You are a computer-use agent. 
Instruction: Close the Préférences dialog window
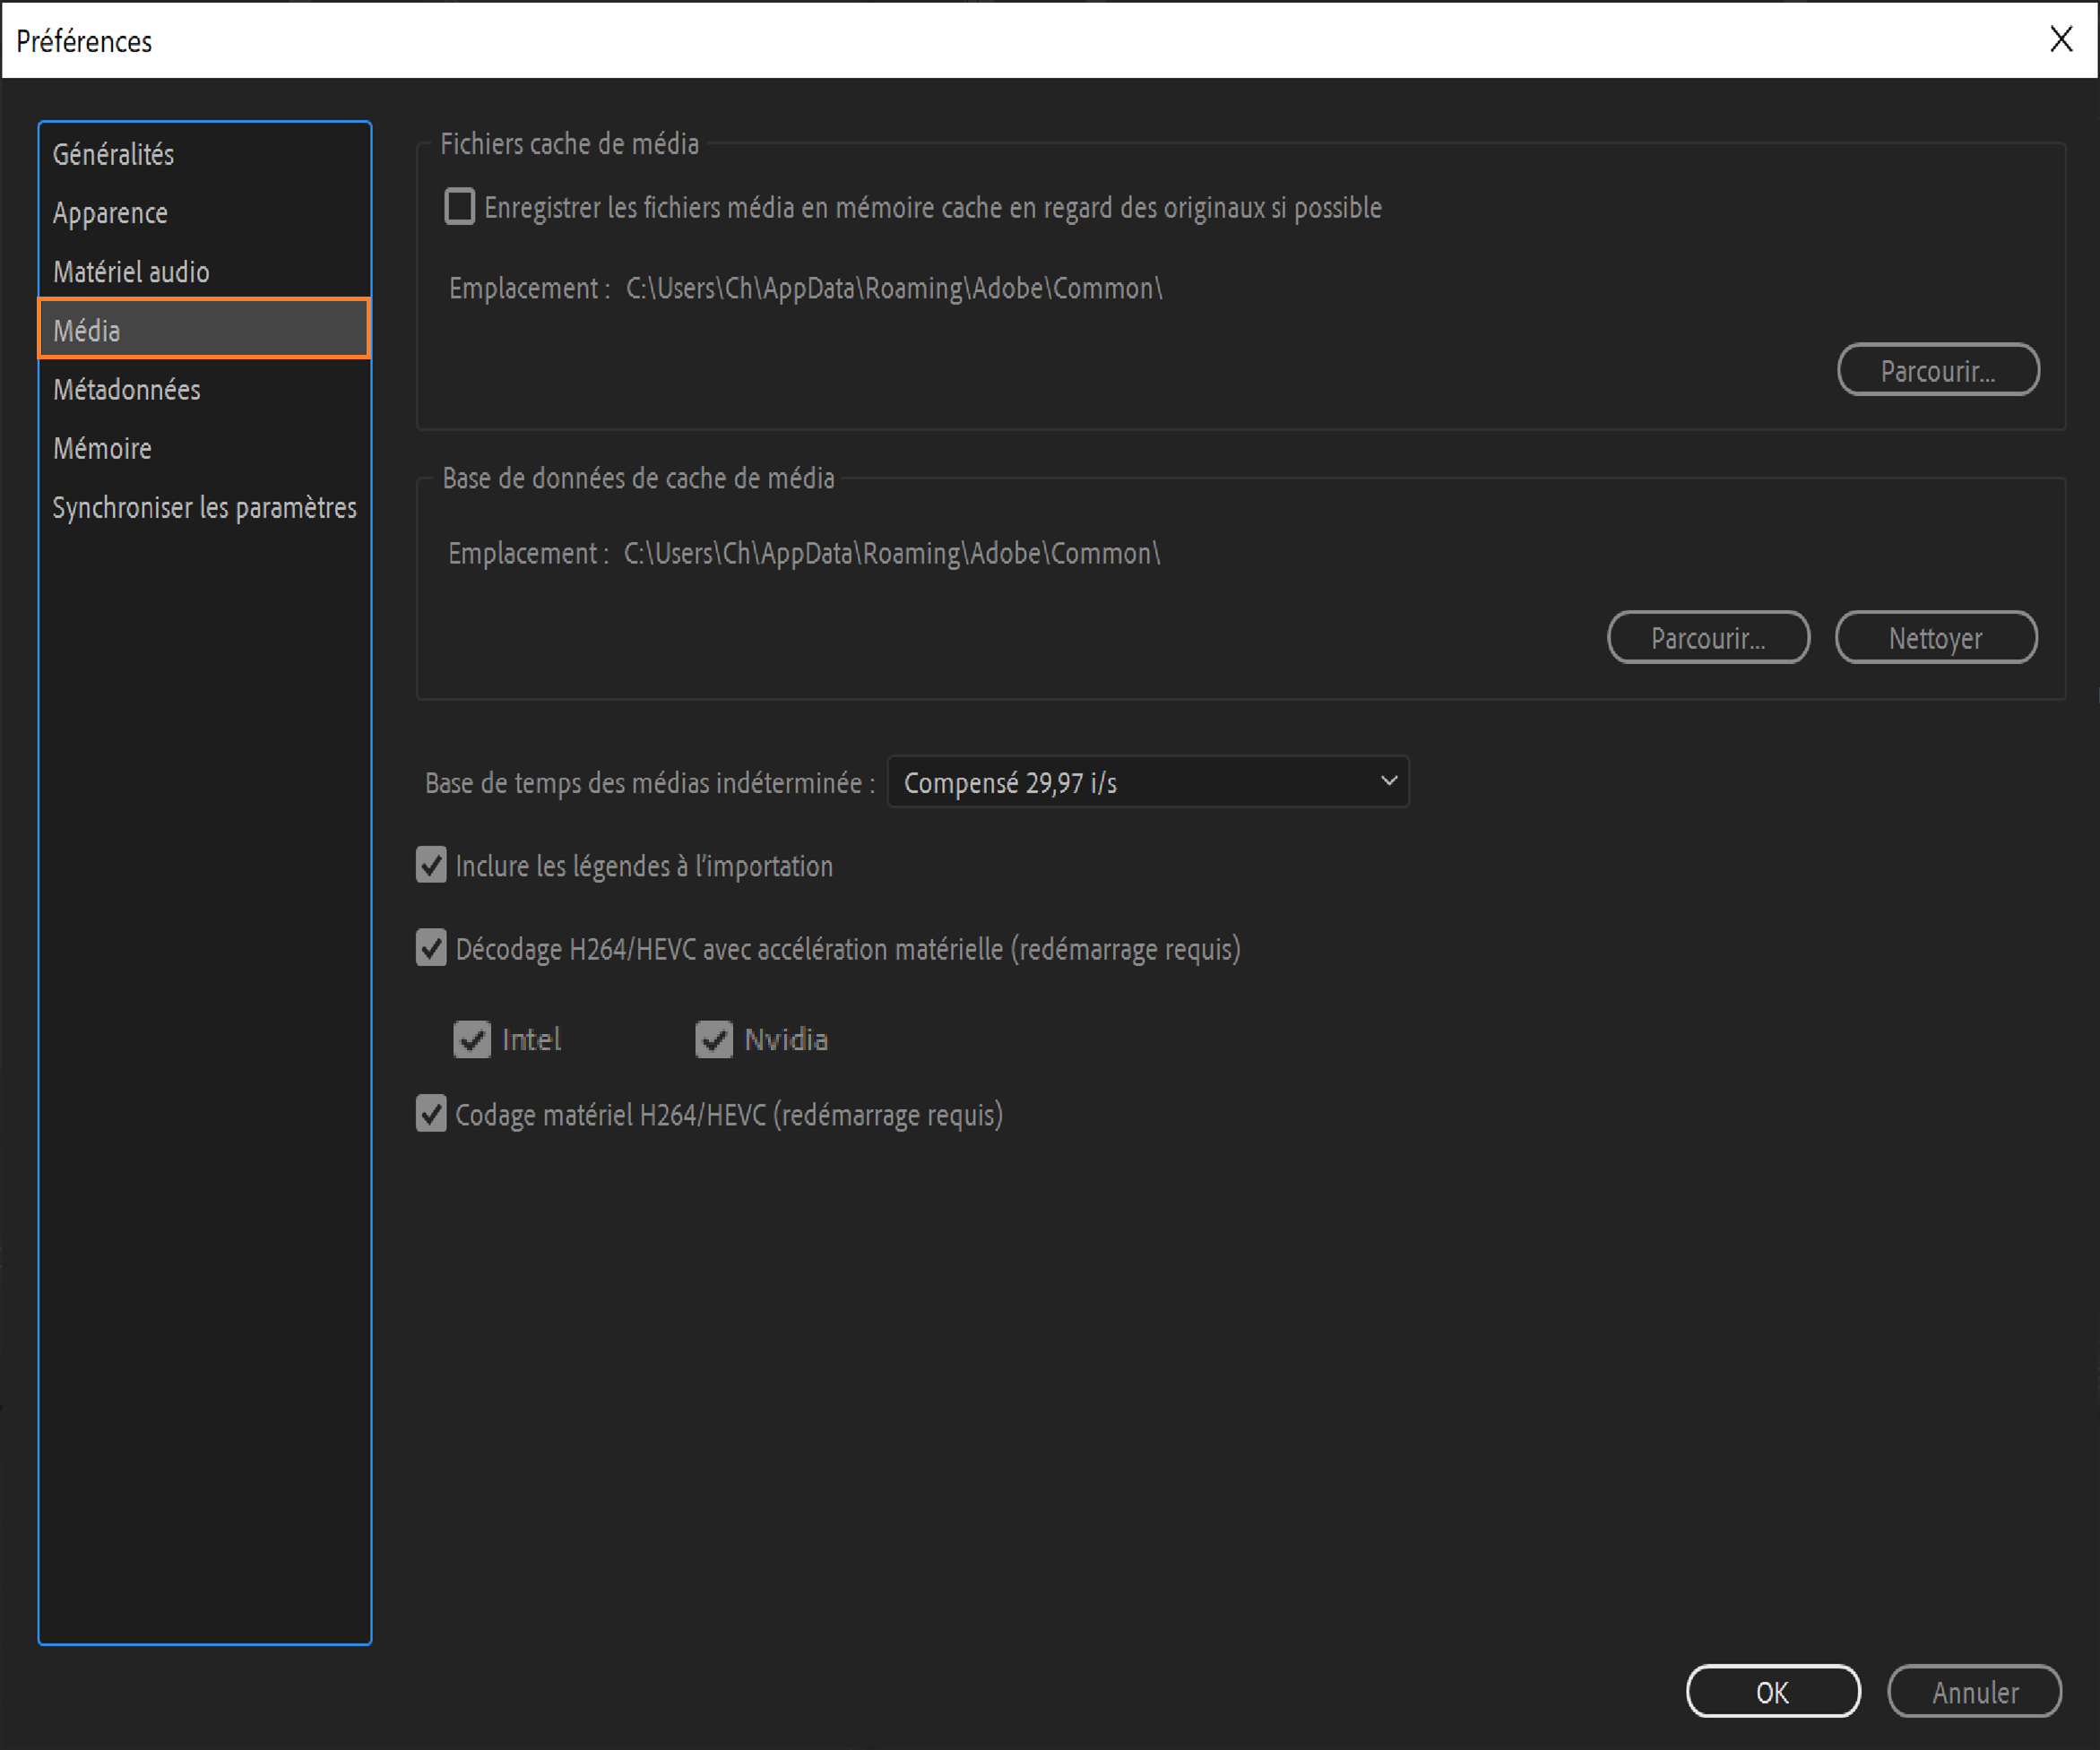click(2061, 39)
